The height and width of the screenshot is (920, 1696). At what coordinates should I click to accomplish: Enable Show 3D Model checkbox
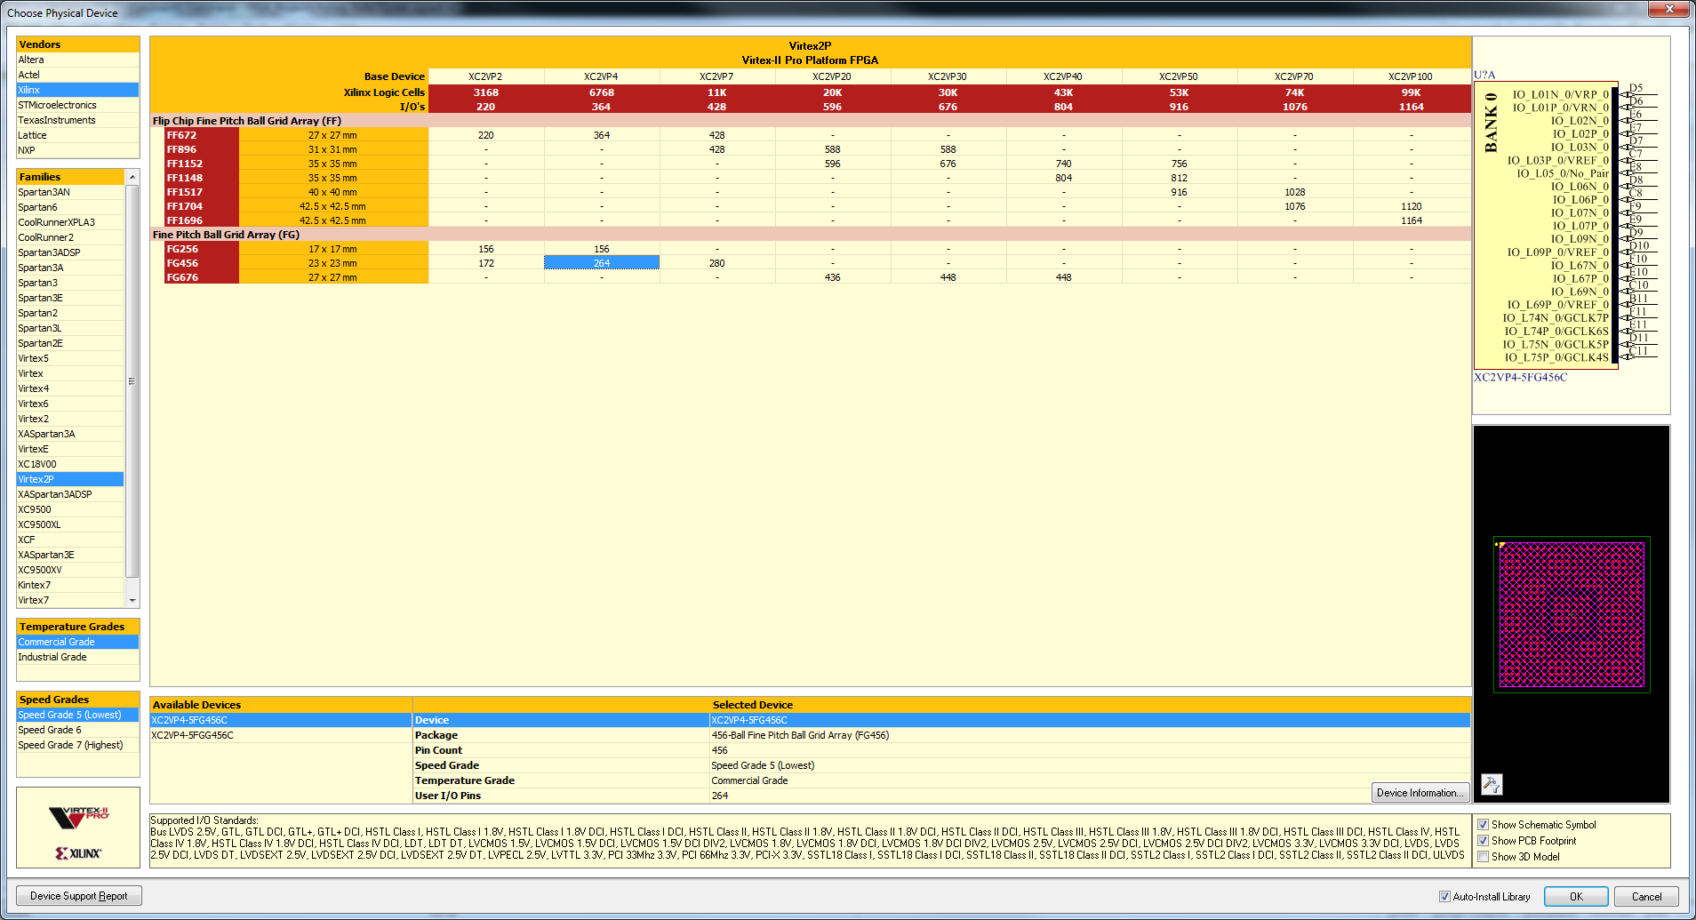pyautogui.click(x=1483, y=857)
